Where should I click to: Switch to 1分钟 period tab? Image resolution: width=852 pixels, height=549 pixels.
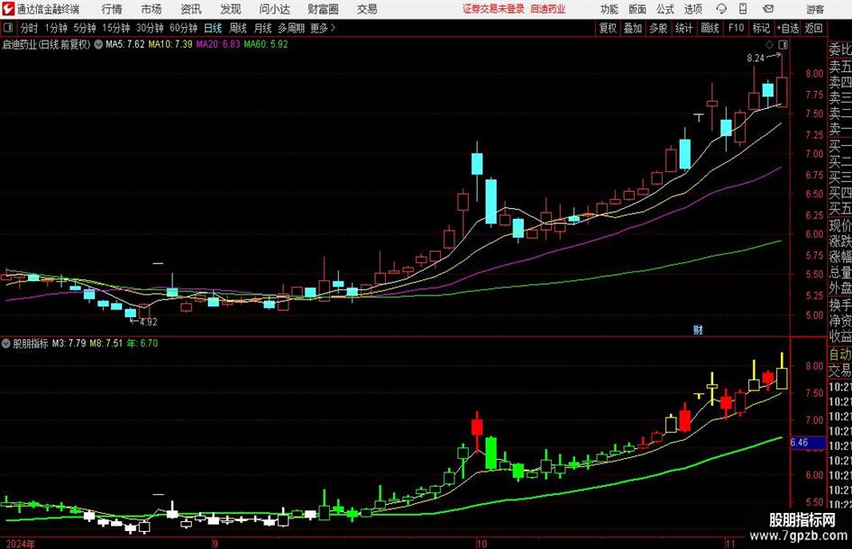(56, 28)
